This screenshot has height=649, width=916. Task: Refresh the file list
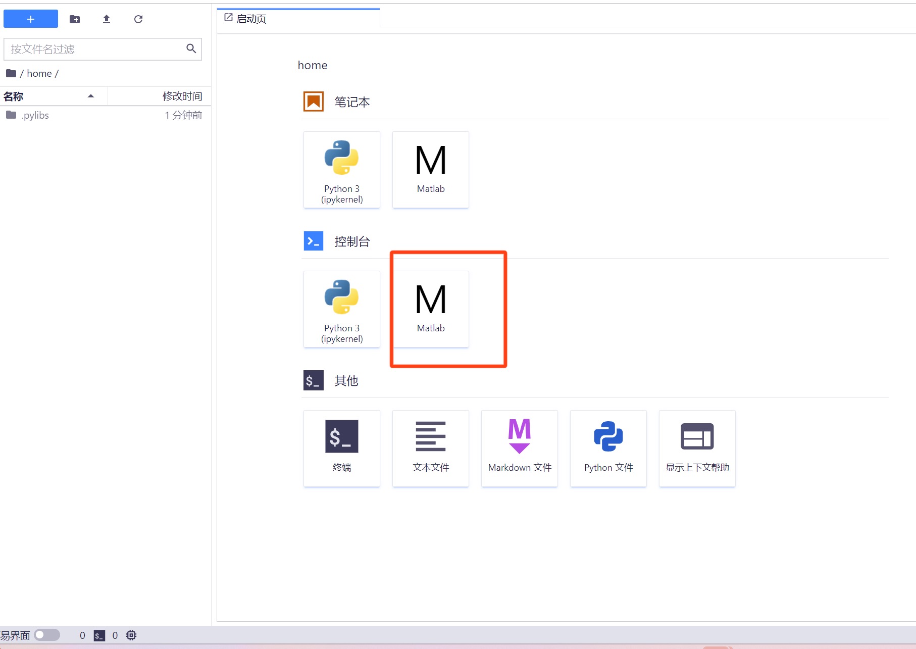[x=138, y=19]
